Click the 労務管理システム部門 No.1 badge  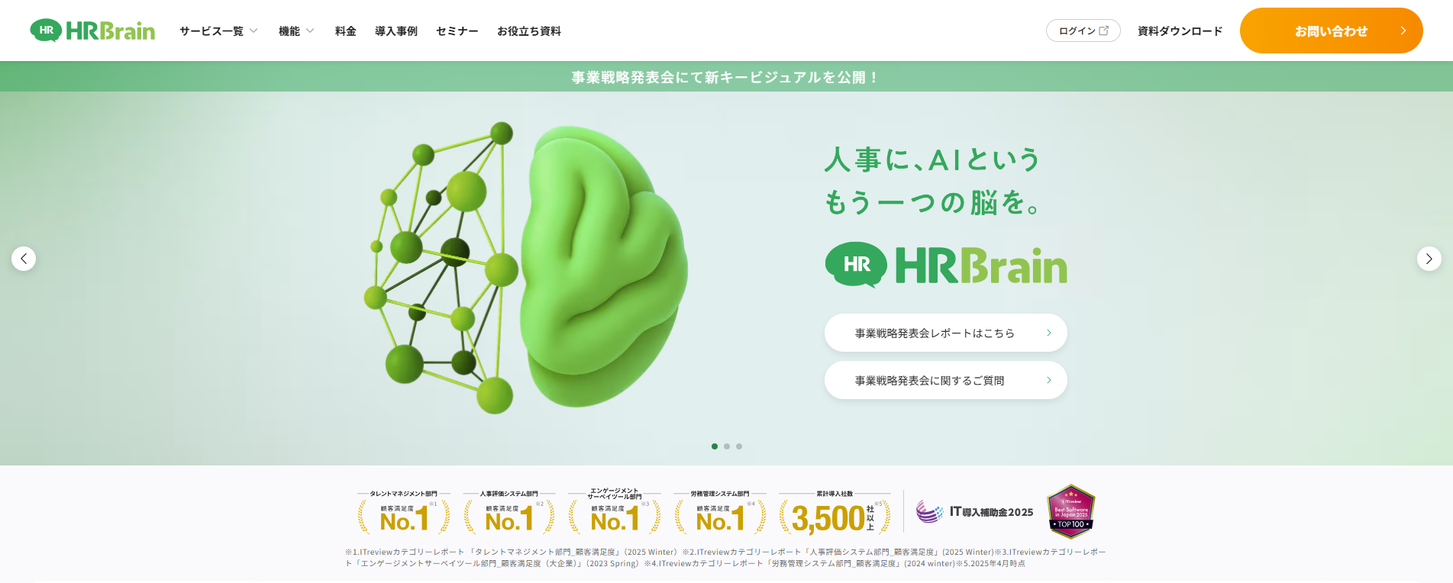coord(720,513)
